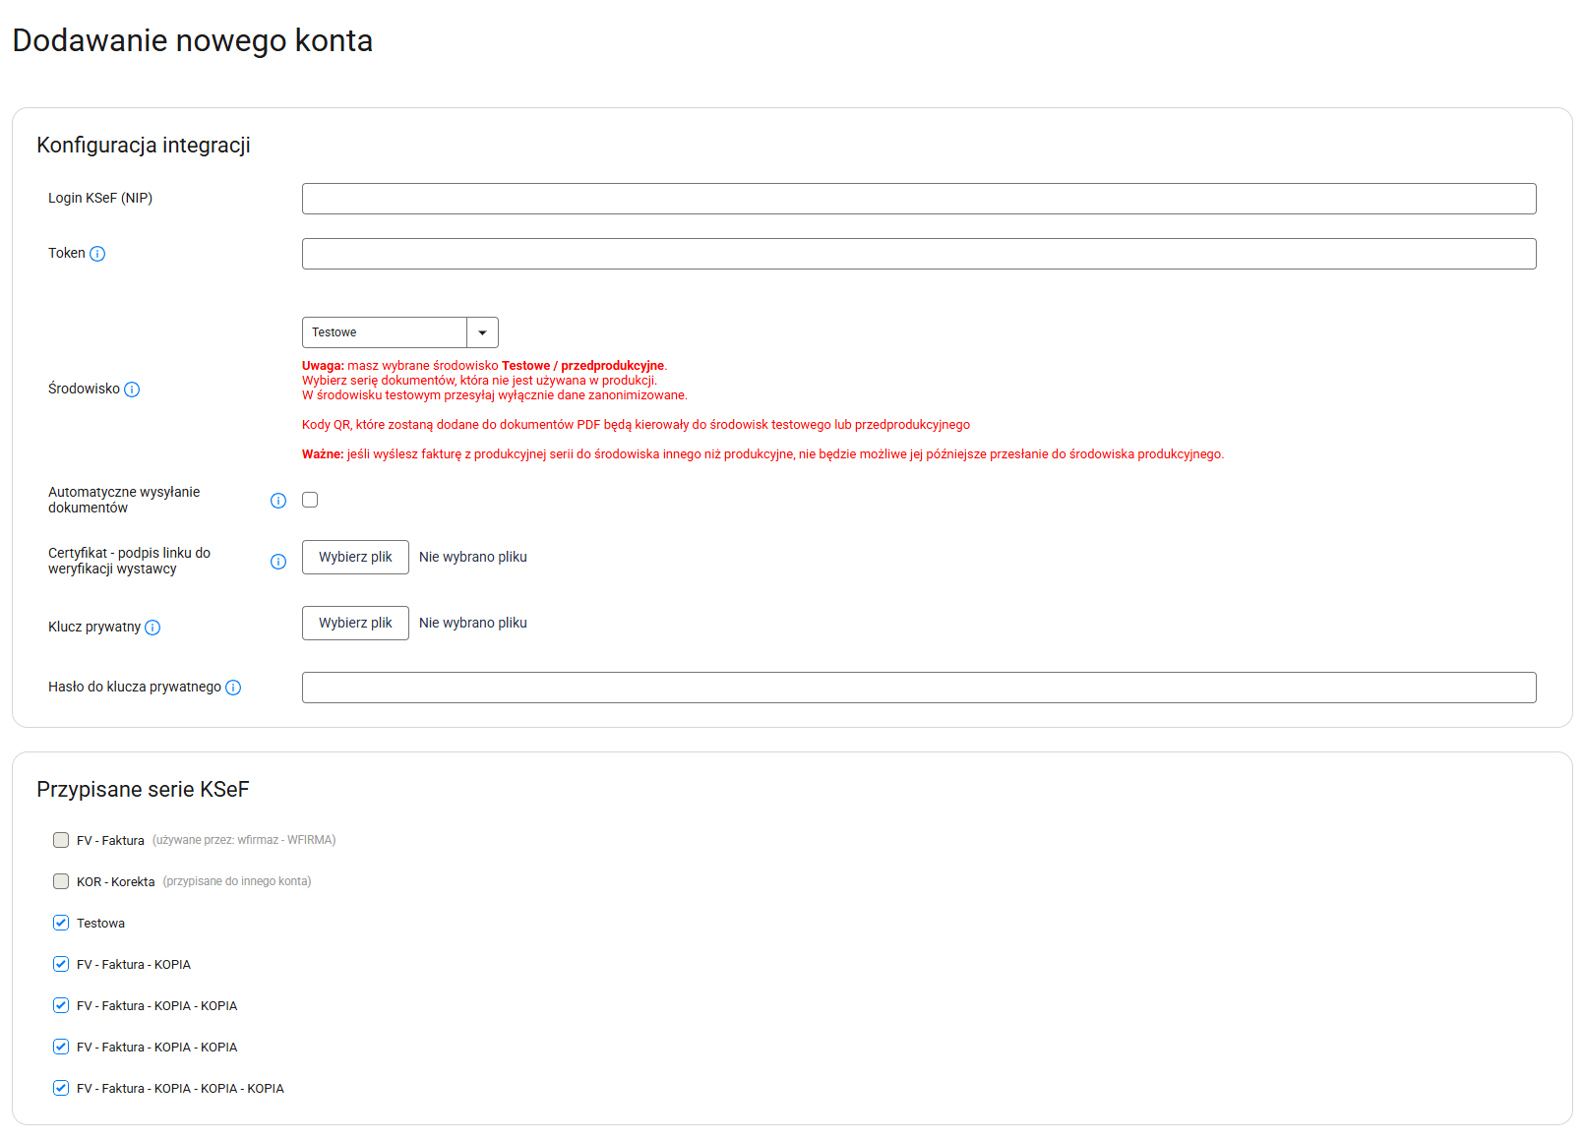Choose private key file with Wybierz plik
This screenshot has height=1139, width=1584.
pyautogui.click(x=355, y=623)
